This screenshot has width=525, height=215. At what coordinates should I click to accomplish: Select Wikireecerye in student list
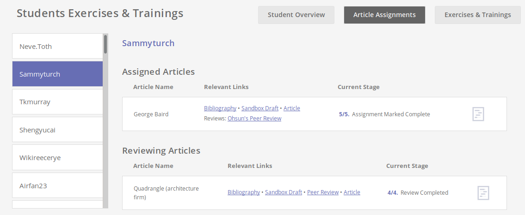coord(58,157)
